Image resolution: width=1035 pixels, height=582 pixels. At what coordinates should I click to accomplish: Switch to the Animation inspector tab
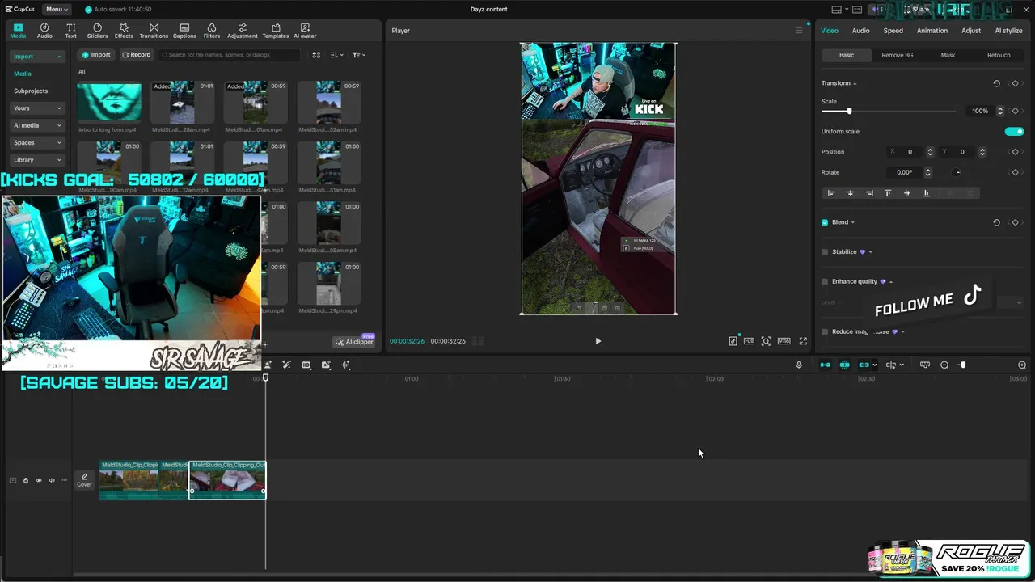click(931, 31)
